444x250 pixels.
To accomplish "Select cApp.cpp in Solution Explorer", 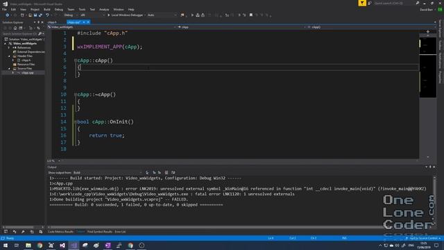I will click(28, 73).
